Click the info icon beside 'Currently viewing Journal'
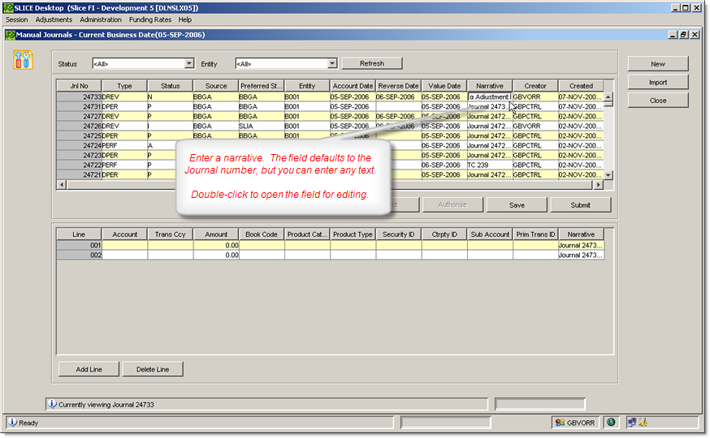 pos(52,403)
